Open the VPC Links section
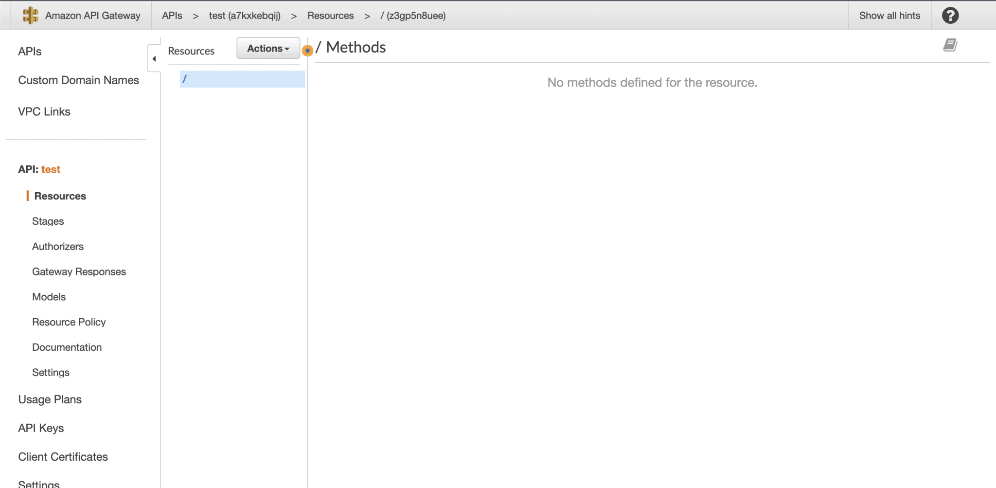The height and width of the screenshot is (488, 996). tap(43, 111)
